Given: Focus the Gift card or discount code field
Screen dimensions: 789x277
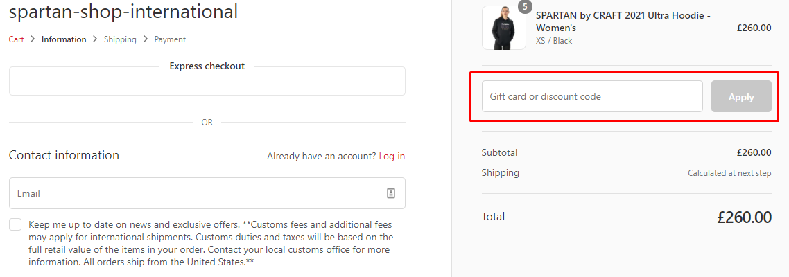Looking at the screenshot, I should point(592,96).
